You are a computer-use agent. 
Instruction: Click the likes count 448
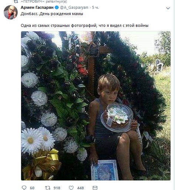point(80,188)
